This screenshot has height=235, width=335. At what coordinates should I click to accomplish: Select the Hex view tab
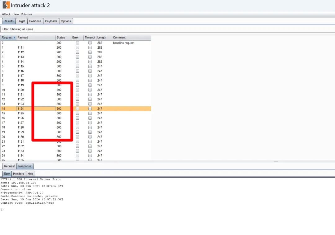30,174
